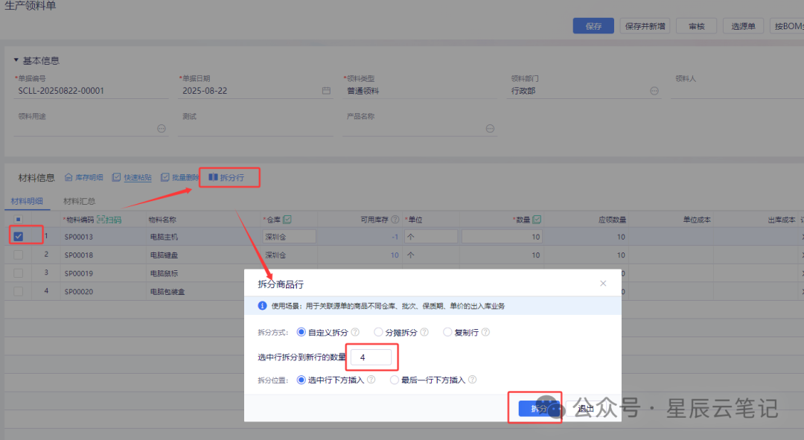Click the 审核 button
This screenshot has height=440, width=804.
(697, 26)
